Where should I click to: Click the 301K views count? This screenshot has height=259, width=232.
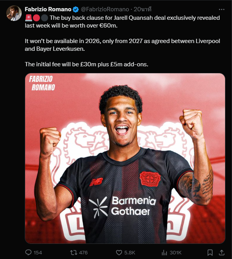pyautogui.click(x=175, y=252)
